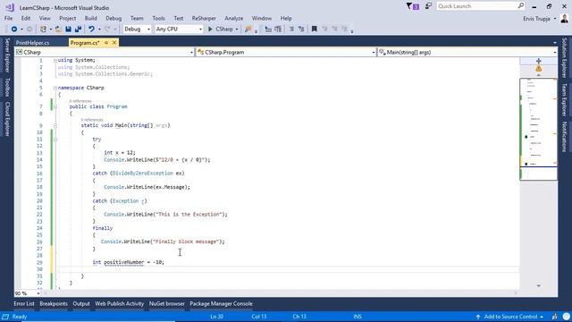The height and width of the screenshot is (322, 572).
Task: Open the start target dropdown arrow beside CSharp
Action: [236, 29]
